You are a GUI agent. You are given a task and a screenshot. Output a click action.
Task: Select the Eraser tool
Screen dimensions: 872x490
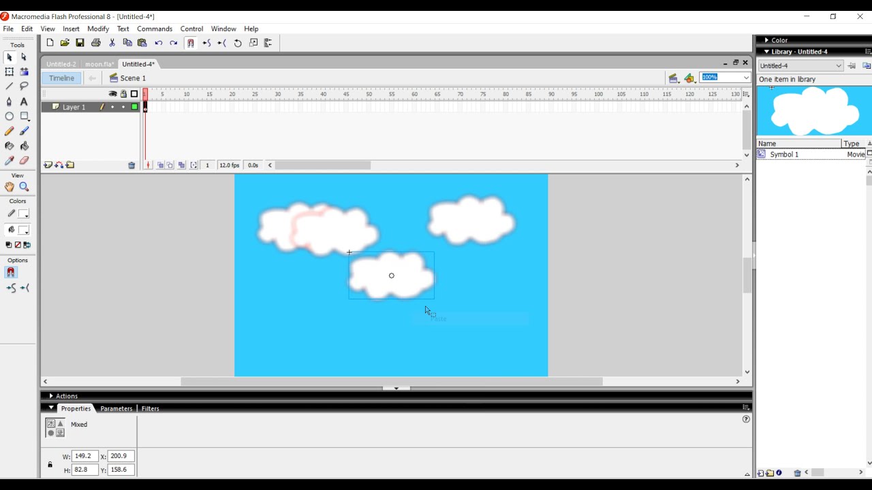[24, 161]
